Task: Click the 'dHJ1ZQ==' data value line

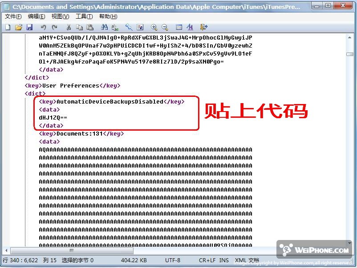Action: click(53, 118)
